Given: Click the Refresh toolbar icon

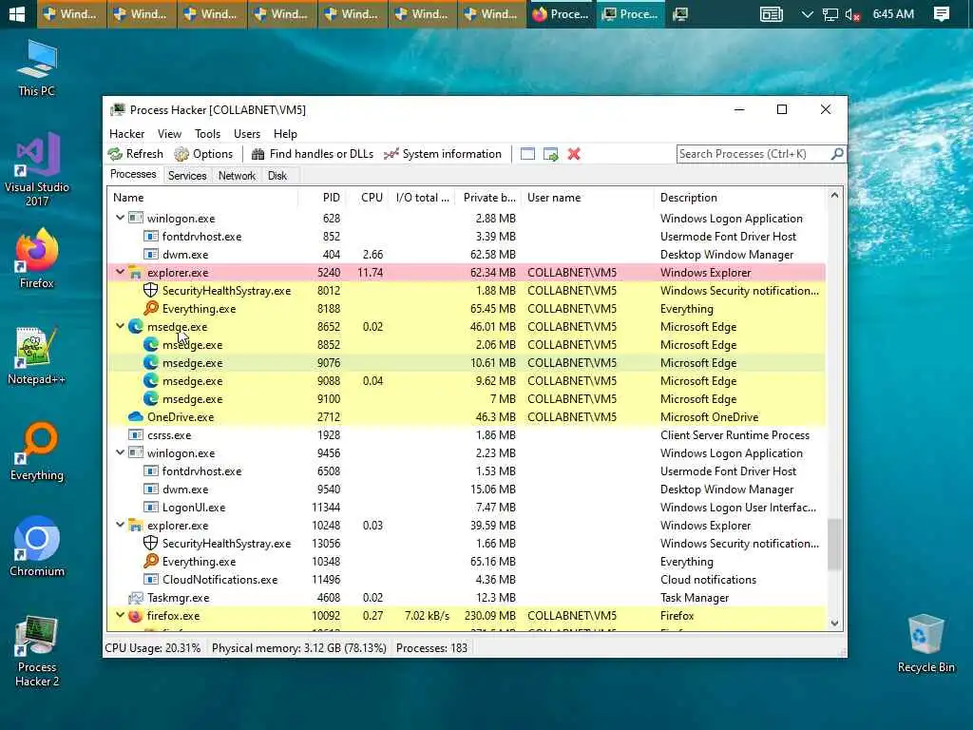Looking at the screenshot, I should (115, 154).
